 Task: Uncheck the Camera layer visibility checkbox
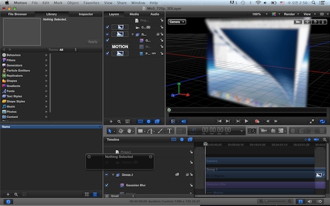coord(107,27)
